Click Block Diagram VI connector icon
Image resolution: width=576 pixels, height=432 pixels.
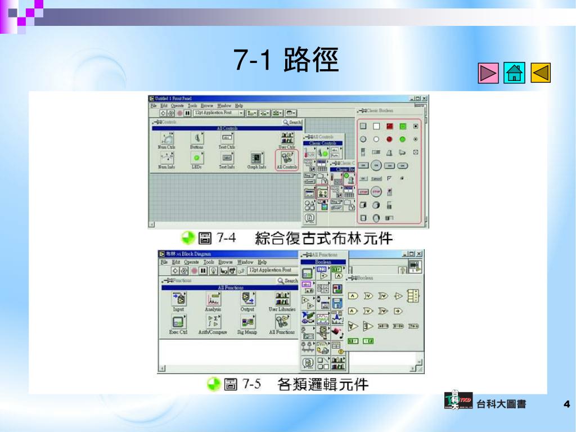click(x=415, y=266)
